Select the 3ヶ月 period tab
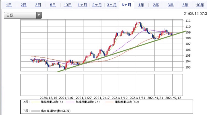The height and width of the screenshot is (115, 207). pos(111,5)
